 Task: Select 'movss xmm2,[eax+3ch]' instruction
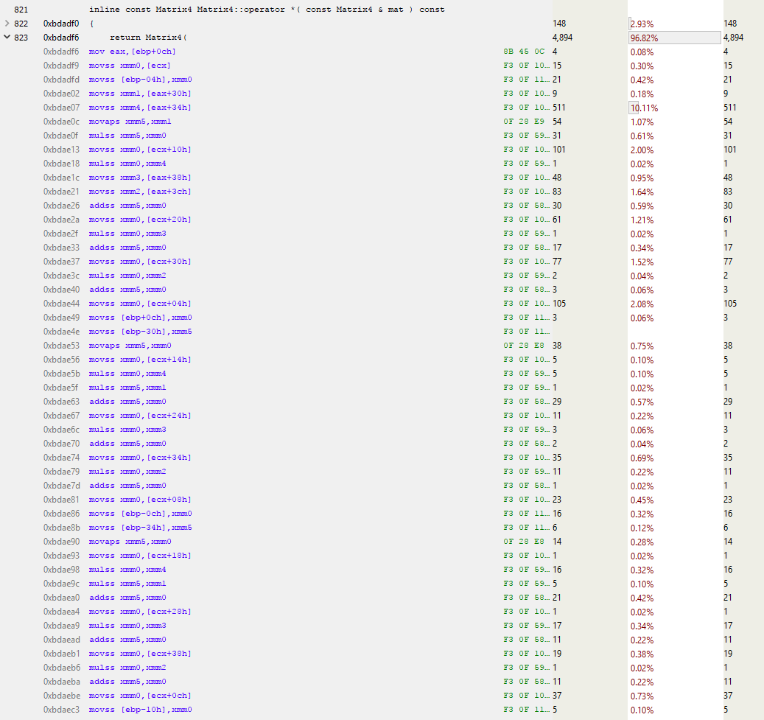(x=139, y=192)
